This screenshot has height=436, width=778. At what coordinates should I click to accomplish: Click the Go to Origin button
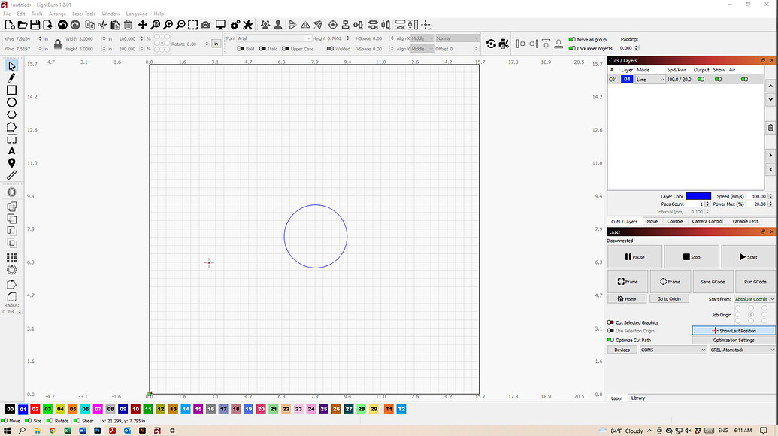point(669,298)
